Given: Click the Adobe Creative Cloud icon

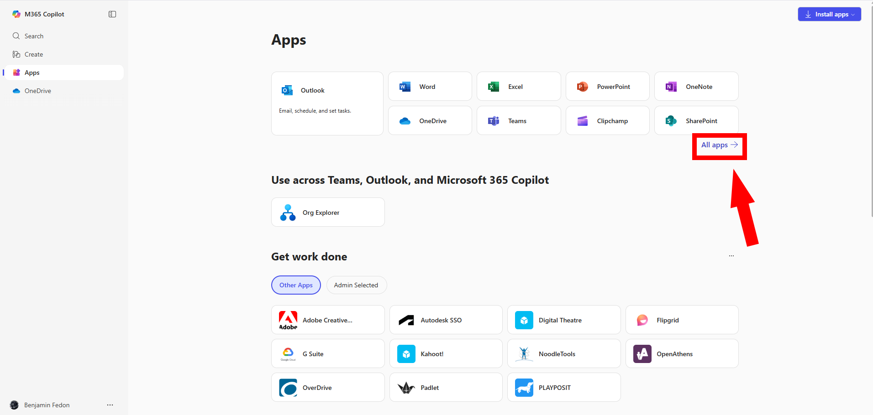Looking at the screenshot, I should (288, 320).
